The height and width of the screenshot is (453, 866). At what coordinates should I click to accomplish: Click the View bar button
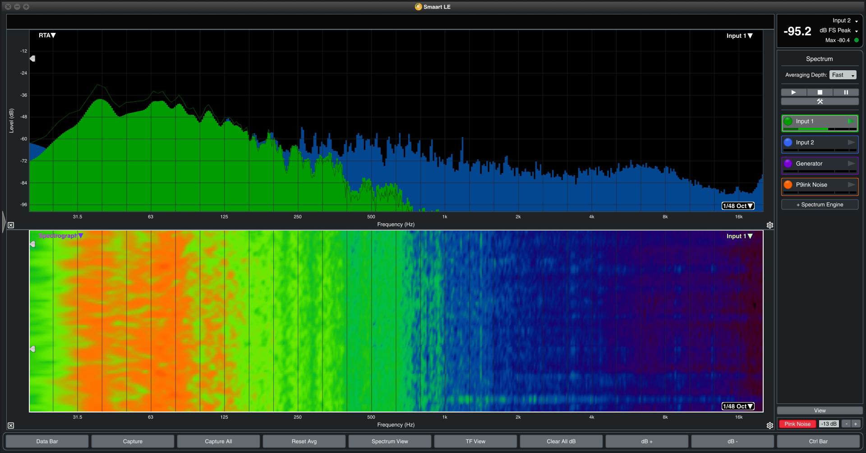tap(820, 411)
